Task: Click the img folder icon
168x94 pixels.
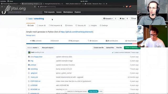Action: 29,61
